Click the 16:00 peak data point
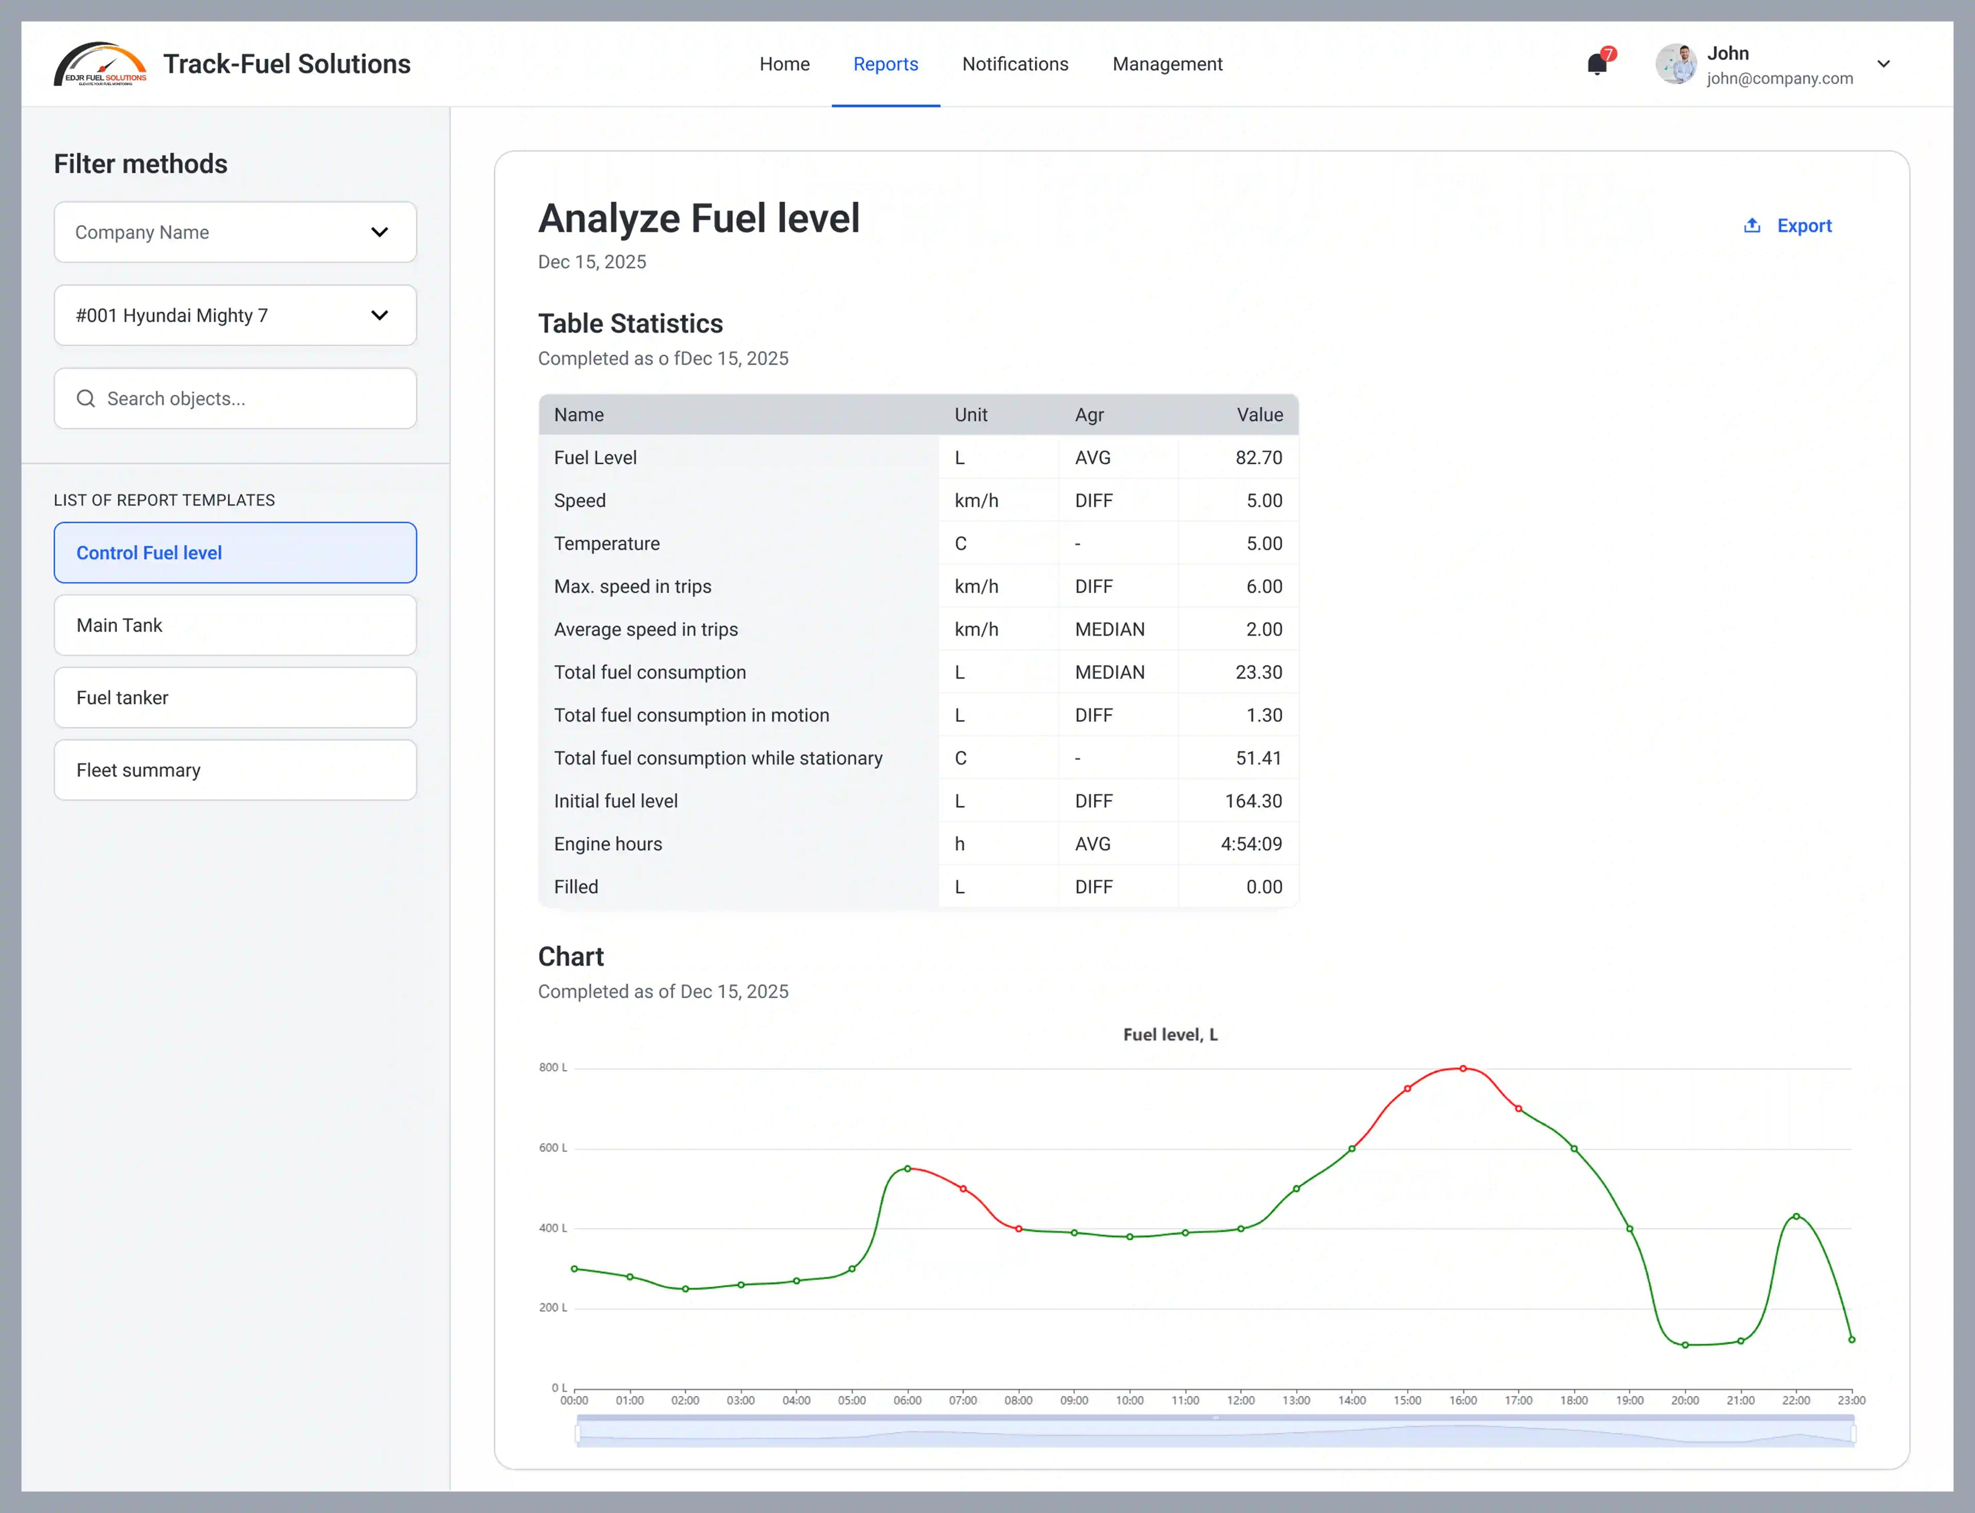This screenshot has height=1513, width=1975. click(1462, 1068)
